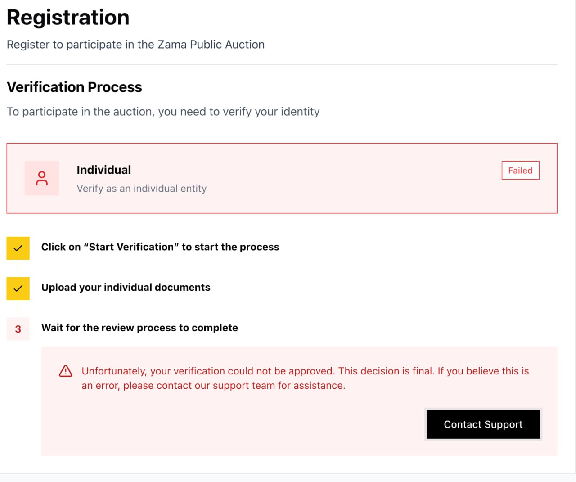
Task: Click the person icon in Individual card
Action: pos(42,178)
